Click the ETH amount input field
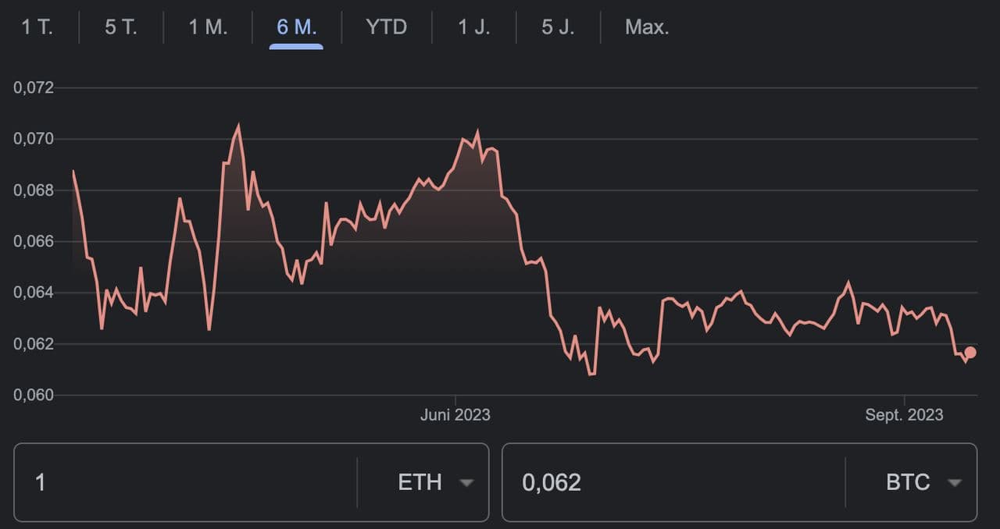Image resolution: width=1000 pixels, height=529 pixels. click(187, 483)
